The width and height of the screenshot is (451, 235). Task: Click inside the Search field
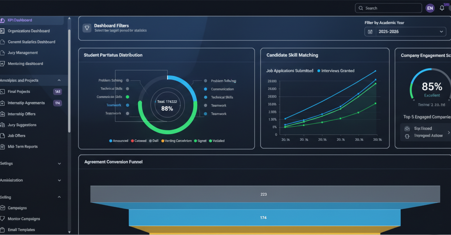(388, 8)
